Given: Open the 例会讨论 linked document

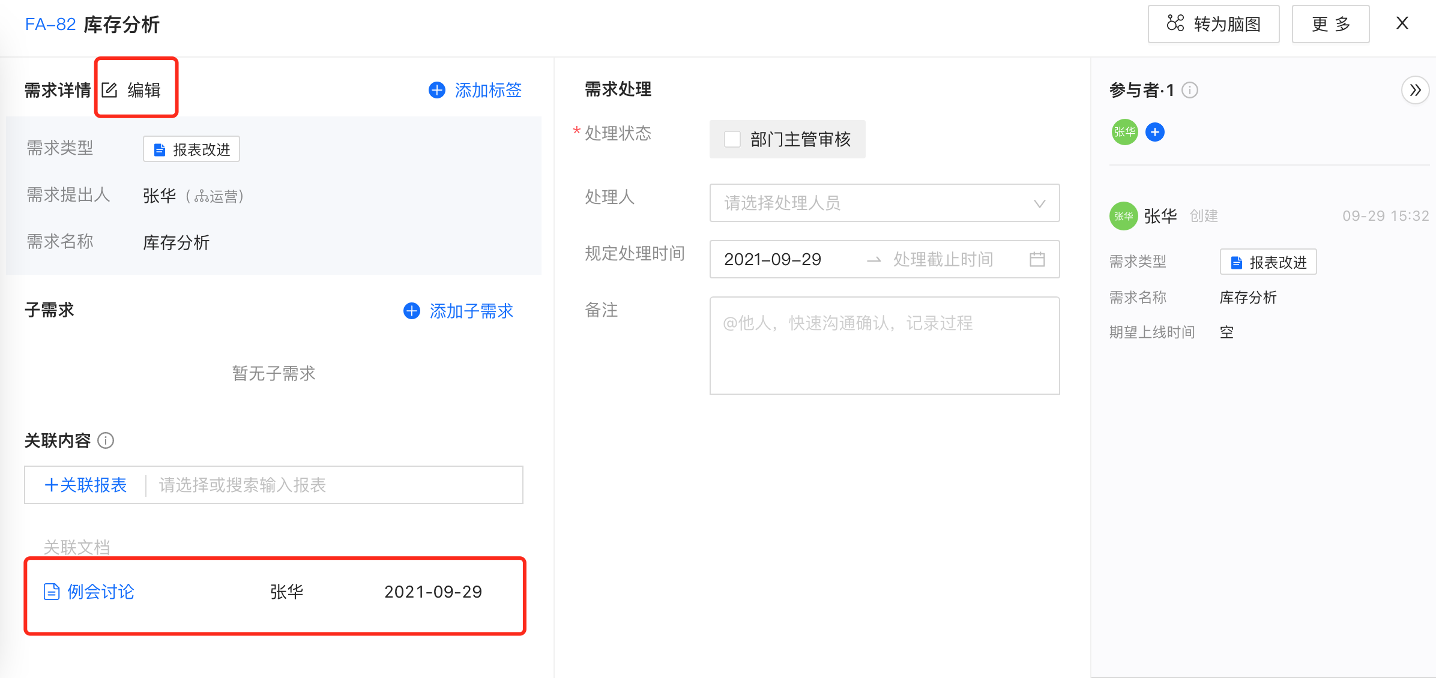Looking at the screenshot, I should click(100, 592).
